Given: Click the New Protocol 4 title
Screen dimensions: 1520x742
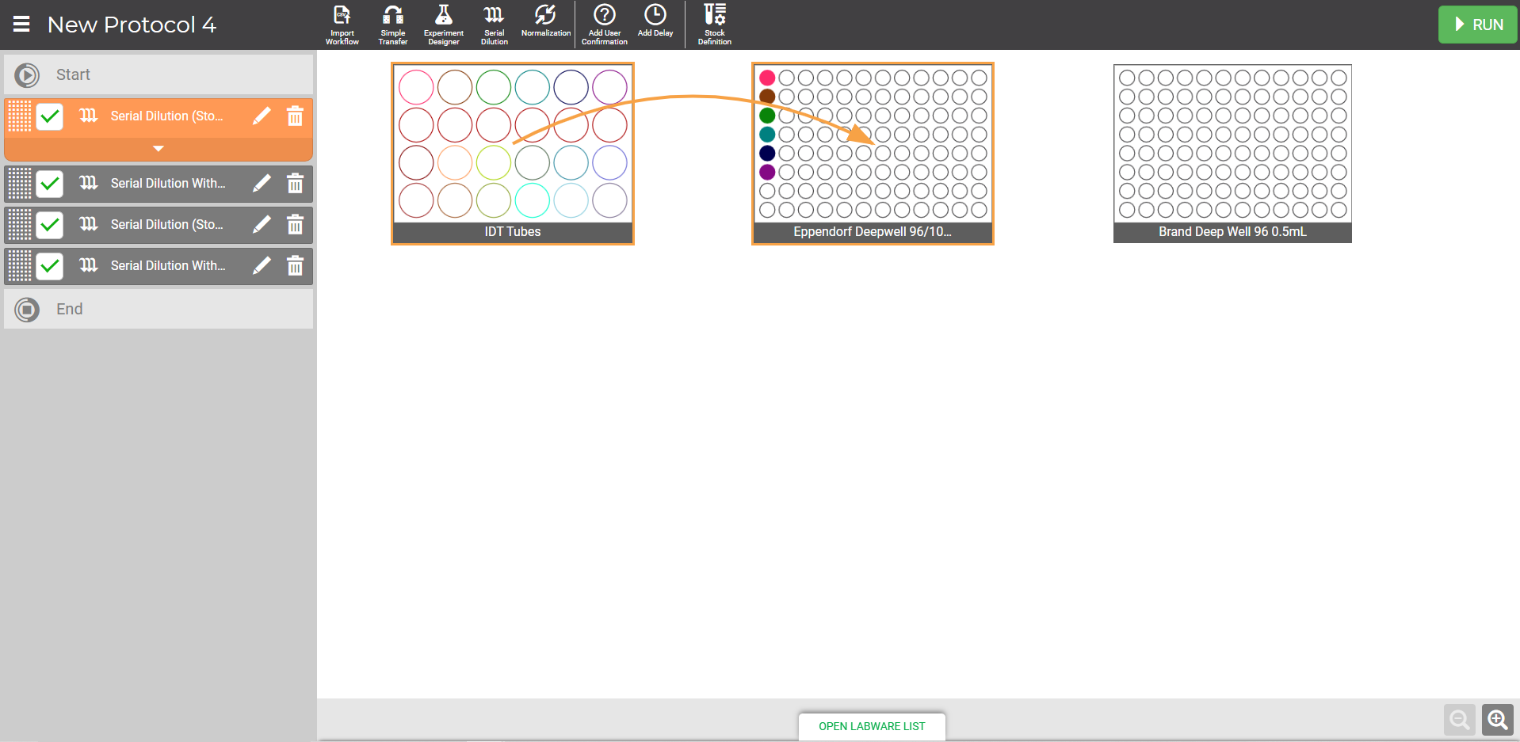Looking at the screenshot, I should [x=132, y=25].
